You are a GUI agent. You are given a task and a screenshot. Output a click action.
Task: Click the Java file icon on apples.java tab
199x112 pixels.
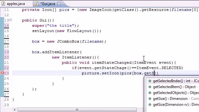click(3, 3)
